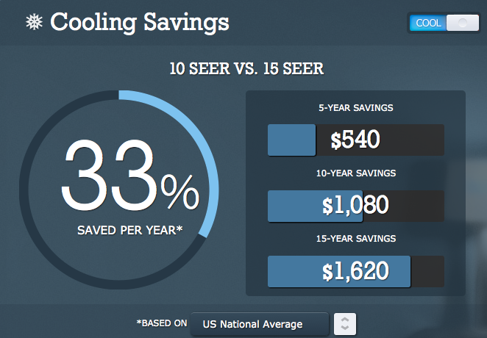Screen dimensions: 487x338
Task: Click the 10 SEER VS. 15 SEER heading
Action: 246,68
